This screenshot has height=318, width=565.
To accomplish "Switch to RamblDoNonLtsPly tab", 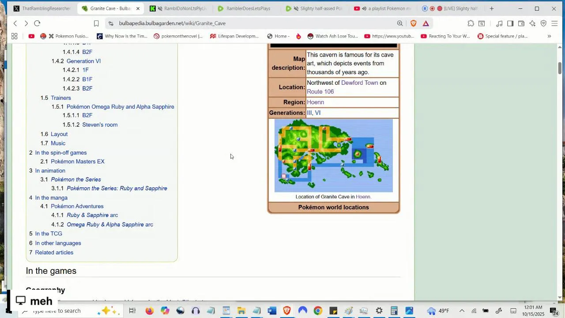I will [x=179, y=8].
